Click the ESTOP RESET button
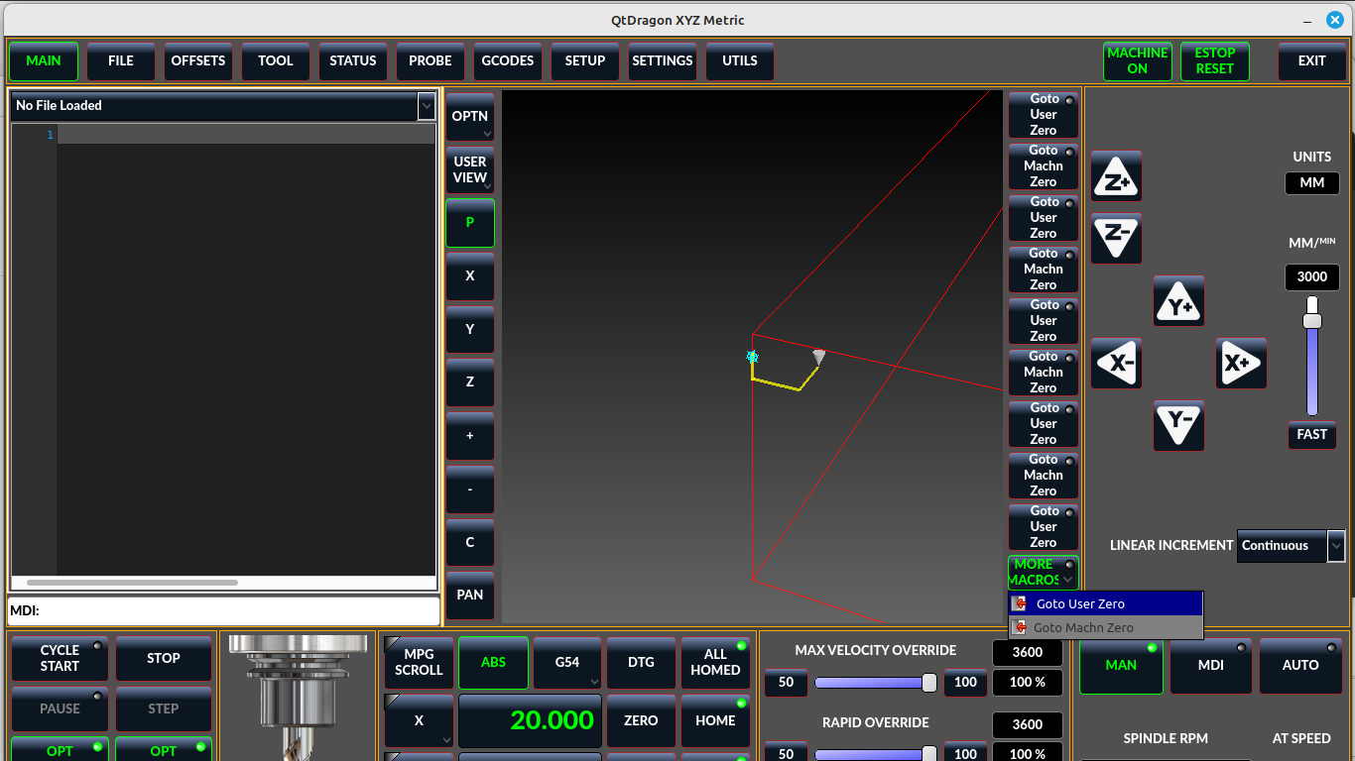Image resolution: width=1355 pixels, height=761 pixels. tap(1214, 61)
